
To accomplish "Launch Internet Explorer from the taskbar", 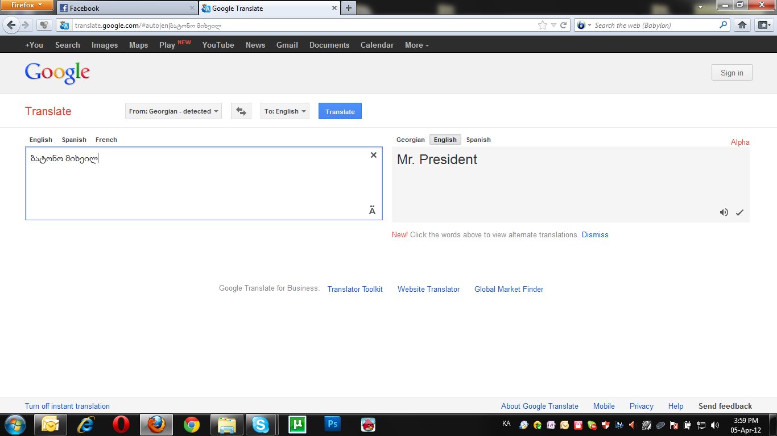I will 85,425.
